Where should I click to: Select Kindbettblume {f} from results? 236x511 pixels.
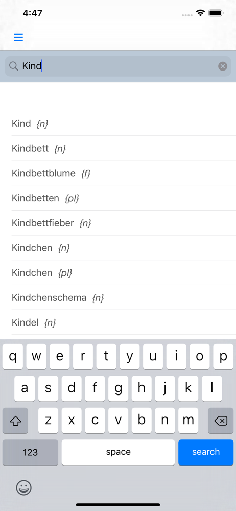tap(124, 173)
